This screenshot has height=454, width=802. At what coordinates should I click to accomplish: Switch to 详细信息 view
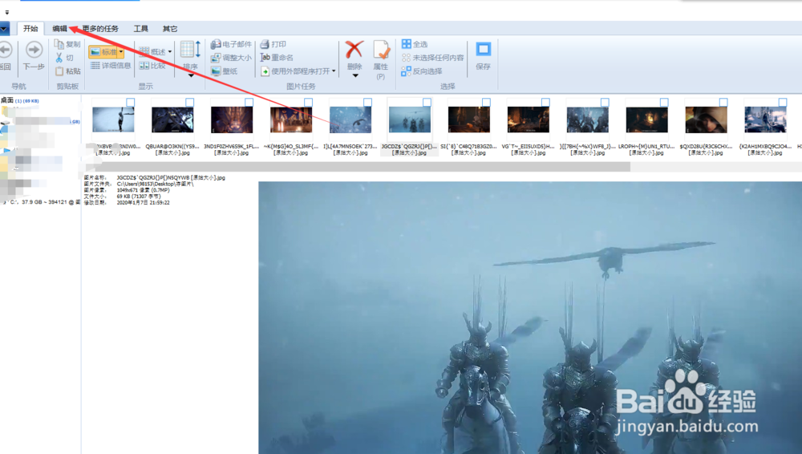point(111,66)
